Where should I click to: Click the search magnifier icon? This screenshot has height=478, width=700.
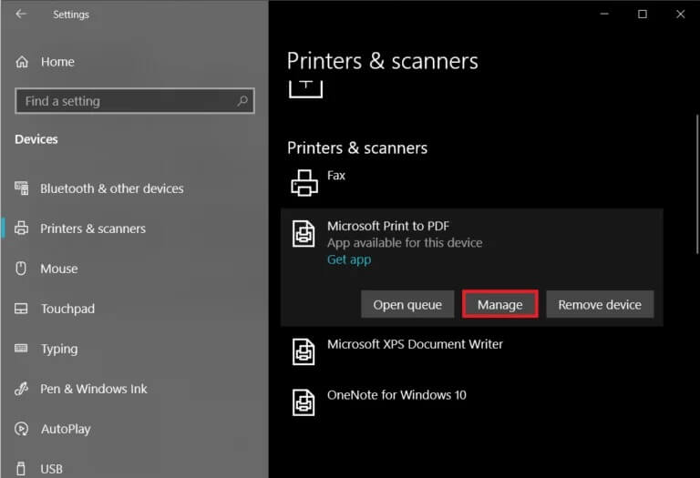click(x=242, y=101)
